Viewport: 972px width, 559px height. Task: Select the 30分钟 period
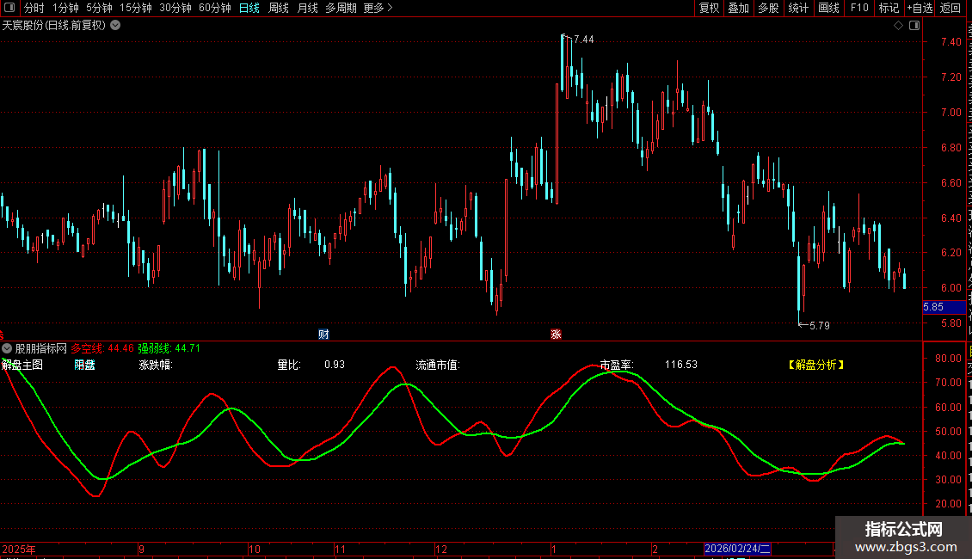coord(175,8)
